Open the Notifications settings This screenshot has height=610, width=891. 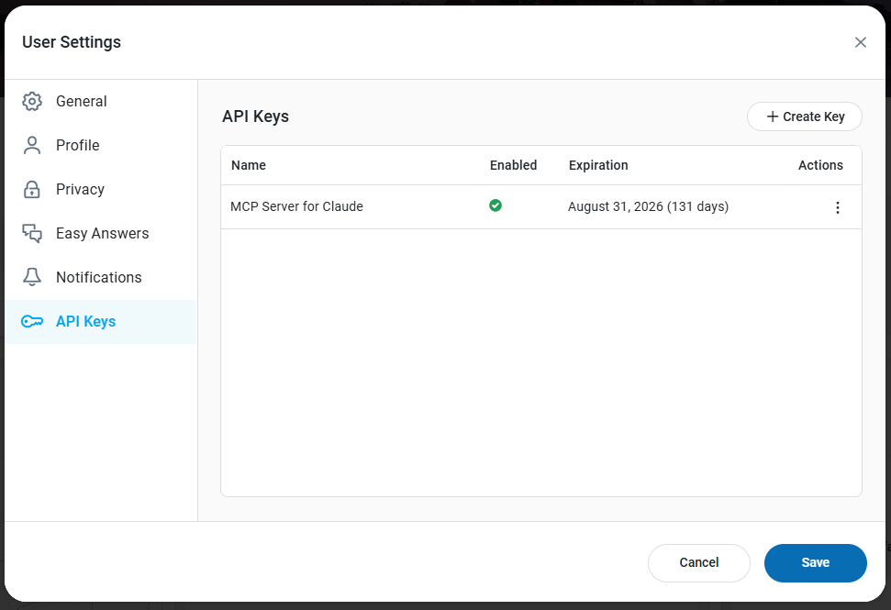100,277
